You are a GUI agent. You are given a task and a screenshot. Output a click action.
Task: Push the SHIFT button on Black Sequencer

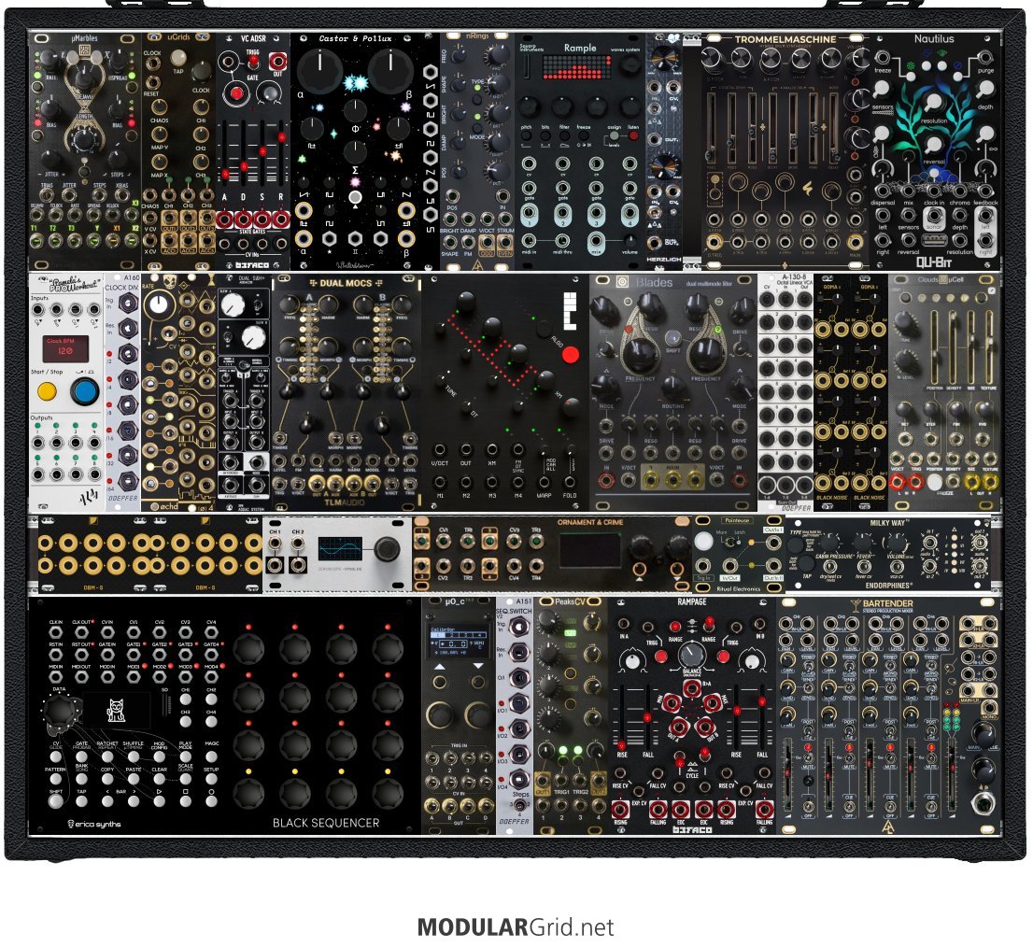point(56,801)
